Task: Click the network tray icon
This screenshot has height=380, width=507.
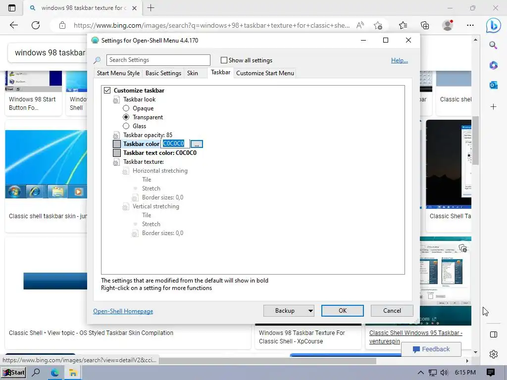Action: click(432, 373)
